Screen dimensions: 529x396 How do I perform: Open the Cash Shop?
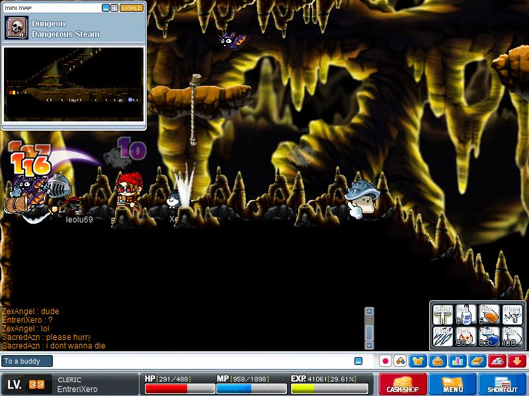pos(403,384)
